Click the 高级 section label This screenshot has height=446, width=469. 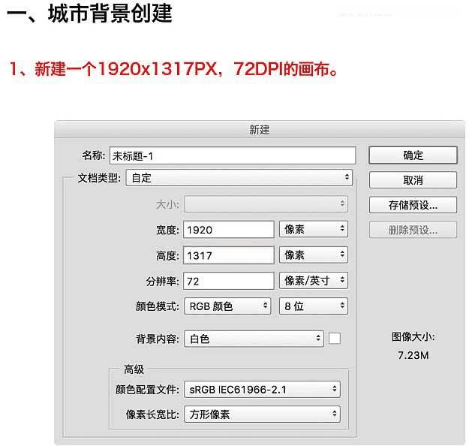pyautogui.click(x=134, y=369)
